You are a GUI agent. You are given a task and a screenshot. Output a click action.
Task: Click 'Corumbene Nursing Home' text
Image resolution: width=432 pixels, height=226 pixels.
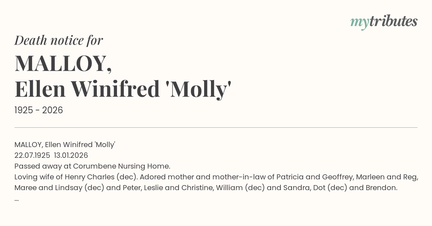(121, 166)
